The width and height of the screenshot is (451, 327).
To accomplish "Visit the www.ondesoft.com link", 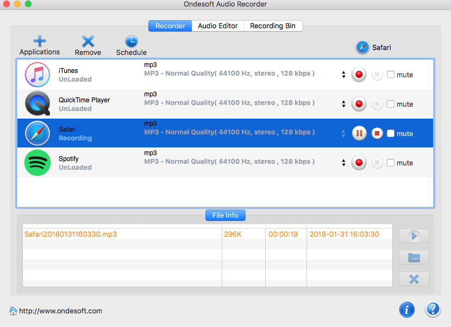I will [x=60, y=311].
